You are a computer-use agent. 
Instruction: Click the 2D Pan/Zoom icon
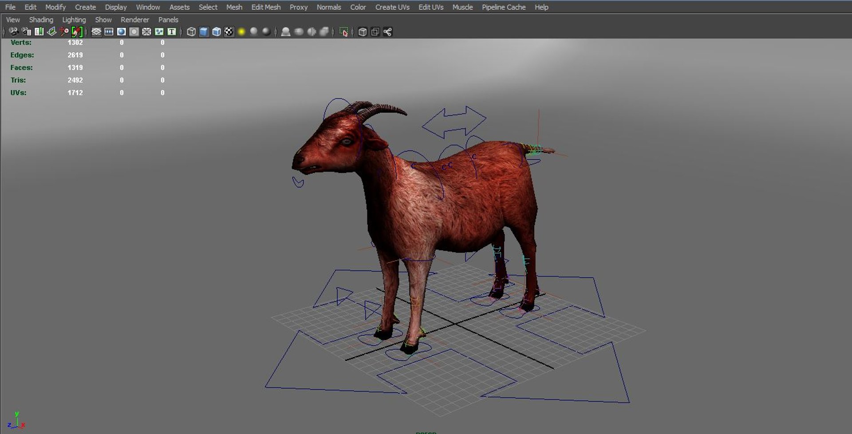[x=64, y=32]
